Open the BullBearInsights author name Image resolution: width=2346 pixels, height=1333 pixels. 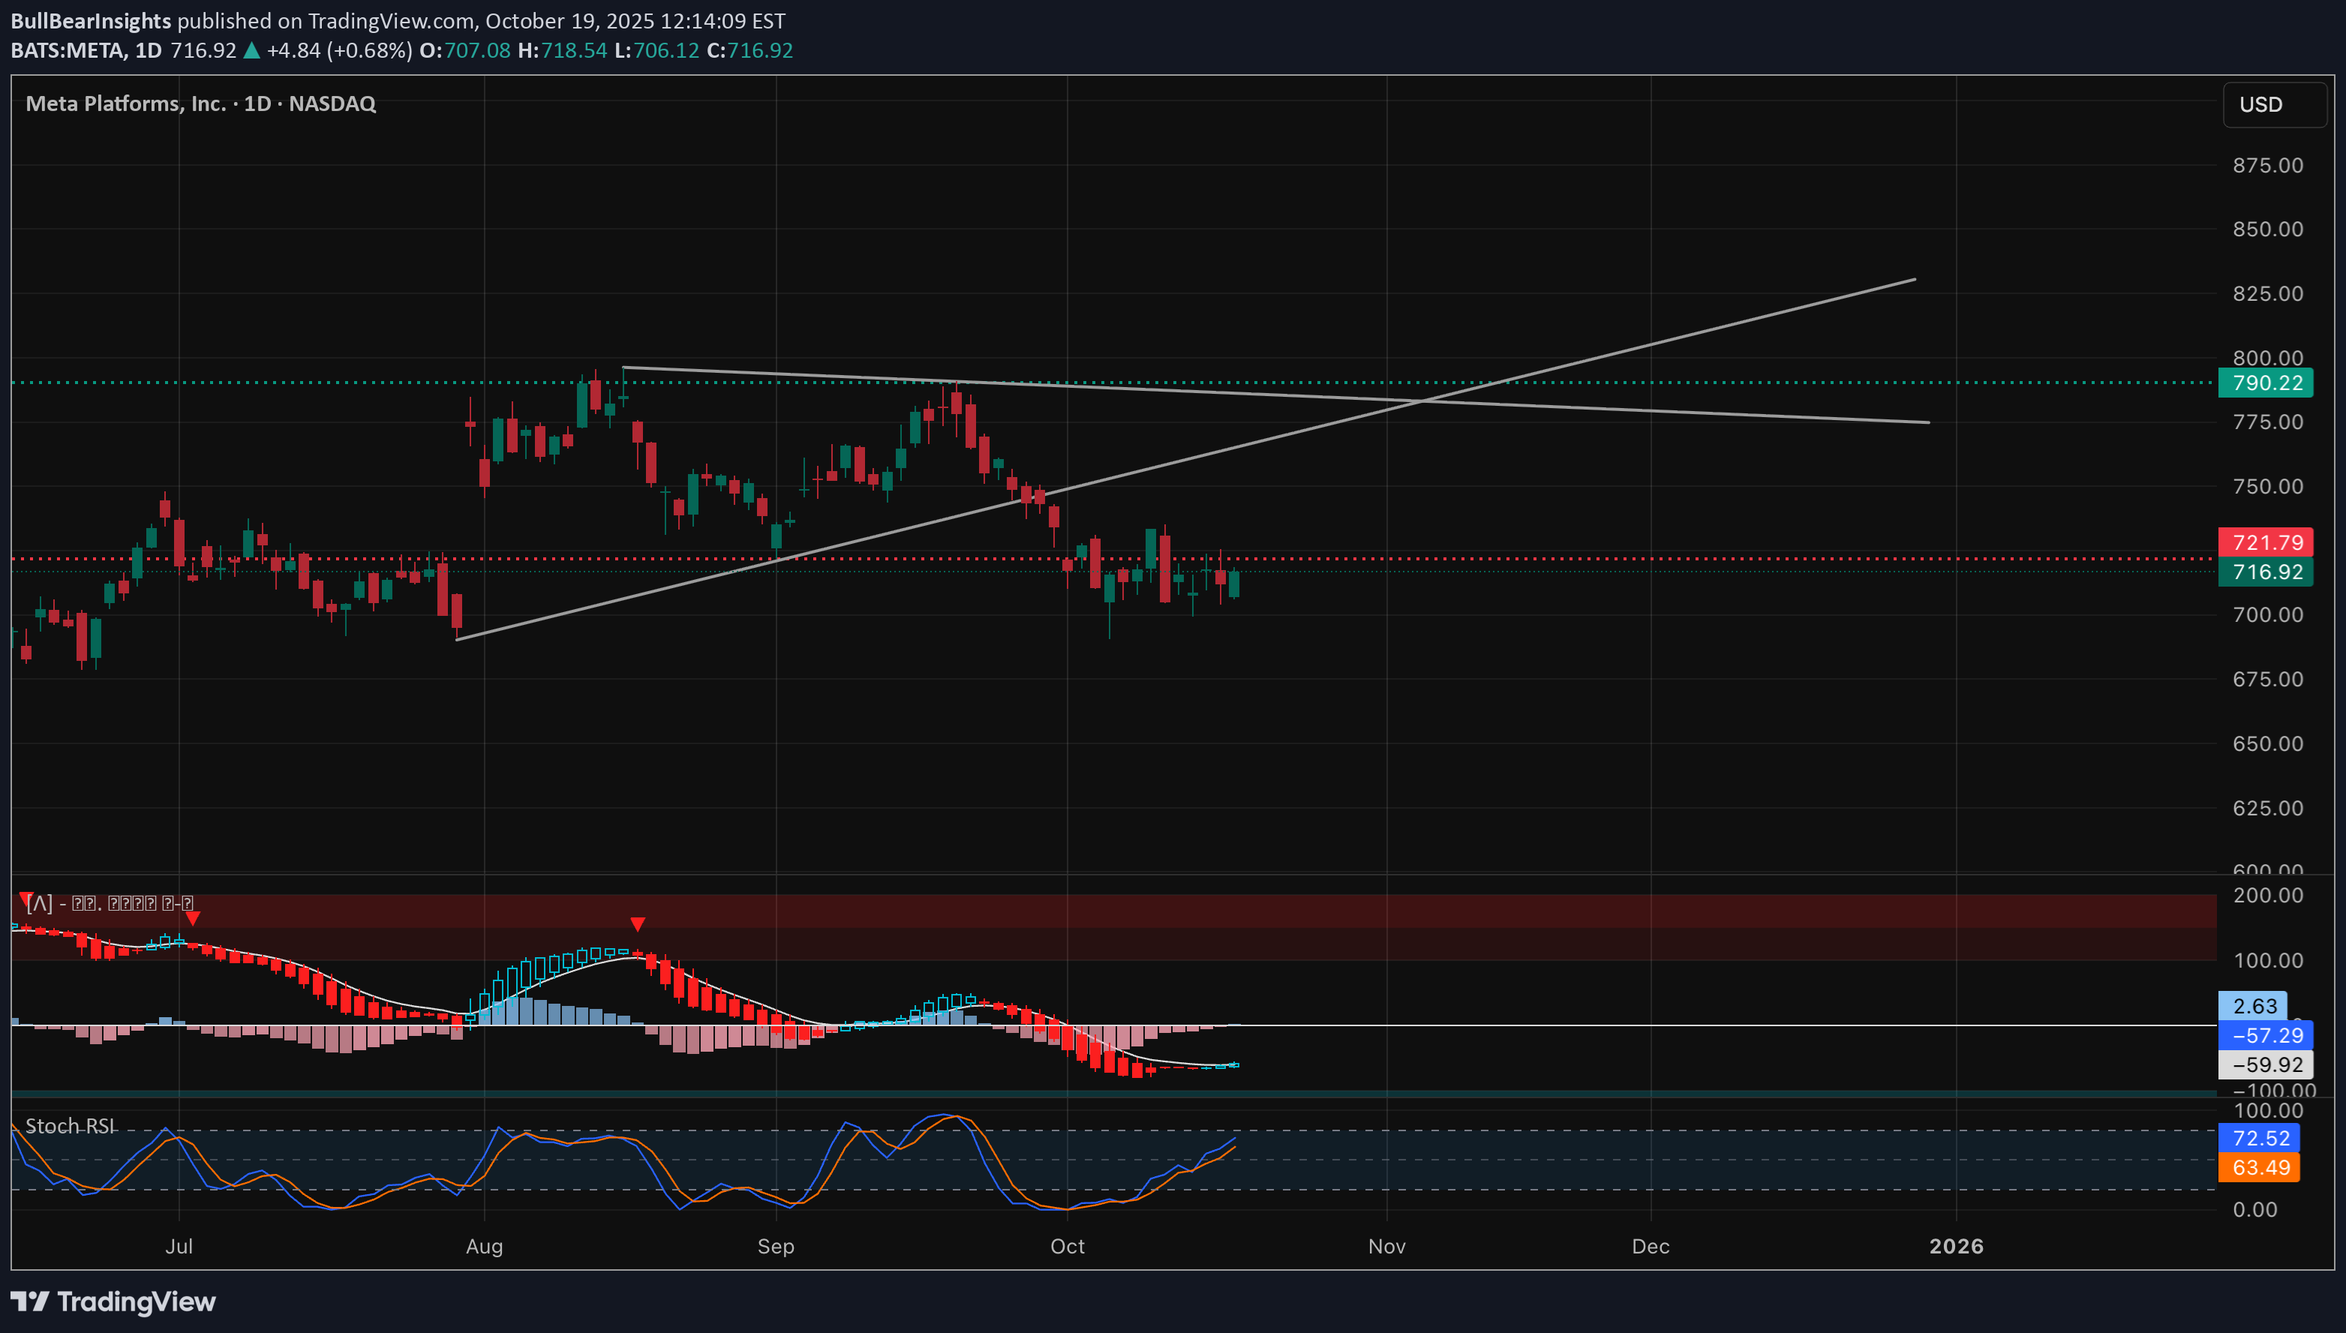coord(91,20)
